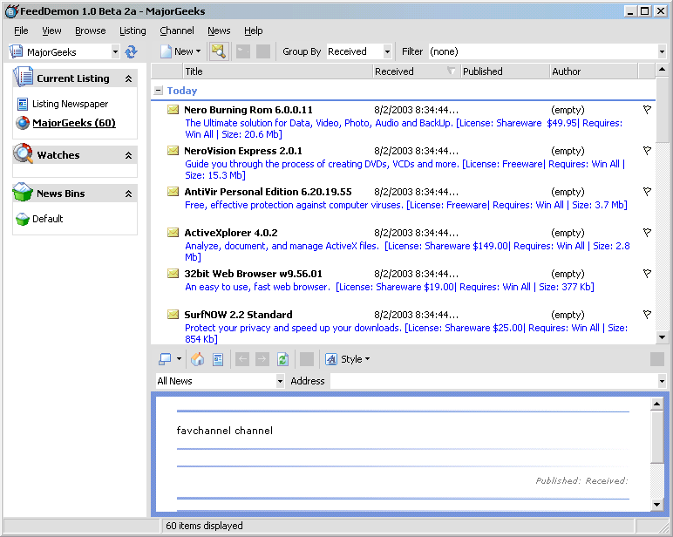Toggle flag on NeroVision Express item
The height and width of the screenshot is (537, 673).
[647, 151]
